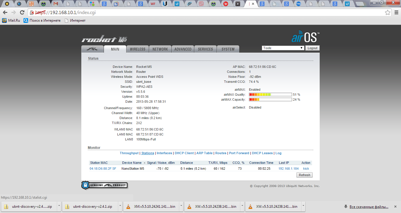Screen dimensions: 401x213
Task: Open the Chrome menu
Action: click(396, 13)
